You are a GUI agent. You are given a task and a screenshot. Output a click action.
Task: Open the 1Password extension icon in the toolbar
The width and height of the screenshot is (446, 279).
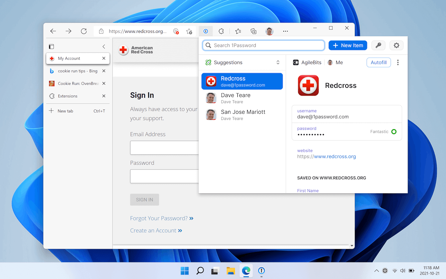(x=206, y=31)
